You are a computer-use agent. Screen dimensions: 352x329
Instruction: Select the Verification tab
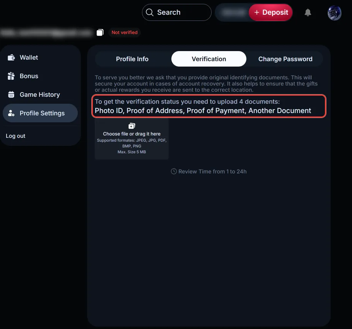pyautogui.click(x=209, y=59)
